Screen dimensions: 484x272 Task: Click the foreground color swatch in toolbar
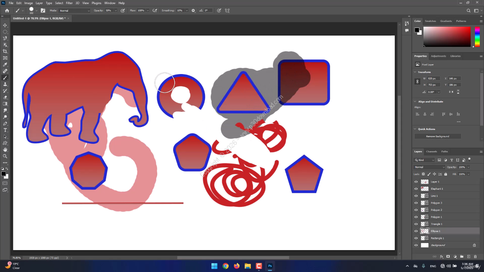[x=3, y=174]
